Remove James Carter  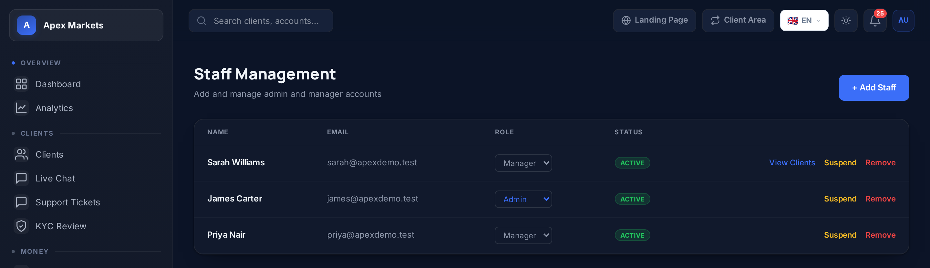[880, 199]
